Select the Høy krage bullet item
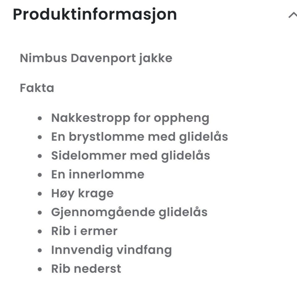The image size is (297, 292). click(82, 194)
